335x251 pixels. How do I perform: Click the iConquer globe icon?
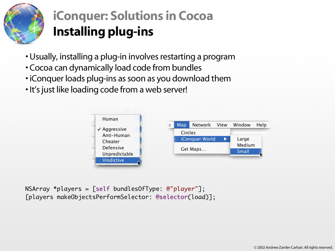tap(24, 24)
